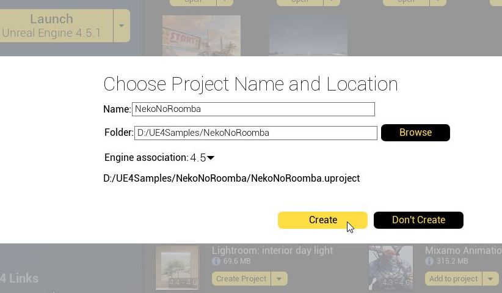Click the Create button
The width and height of the screenshot is (502, 293).
[322, 220]
